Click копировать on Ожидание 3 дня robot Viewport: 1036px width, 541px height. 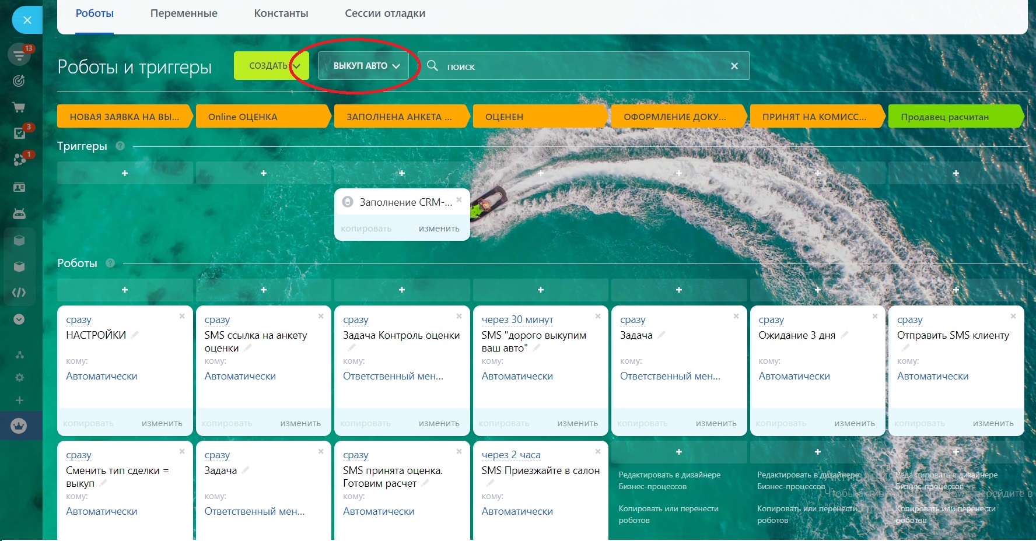click(781, 423)
